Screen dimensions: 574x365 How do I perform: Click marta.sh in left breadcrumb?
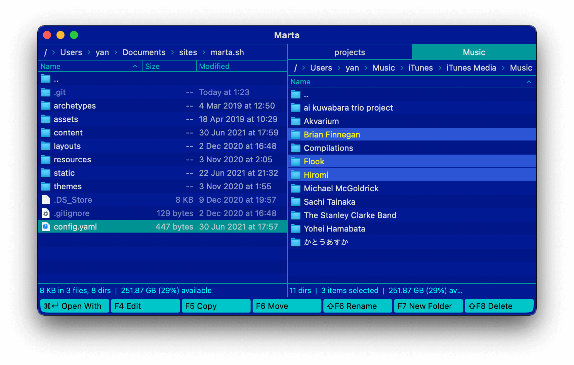[227, 52]
